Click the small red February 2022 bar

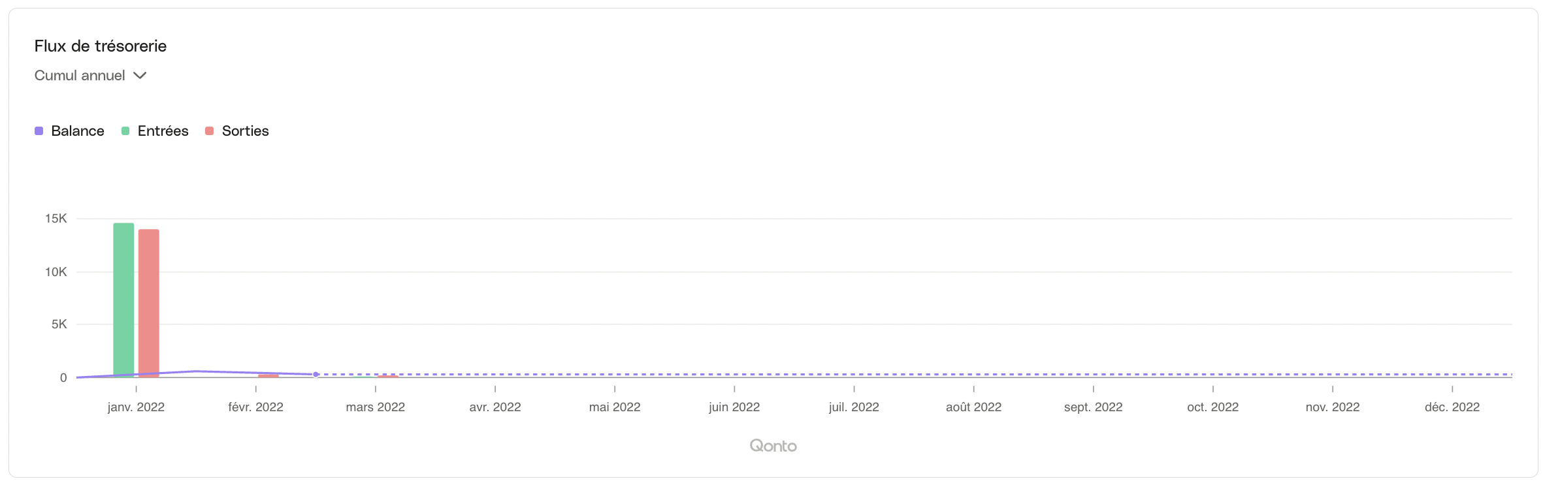coord(268,376)
